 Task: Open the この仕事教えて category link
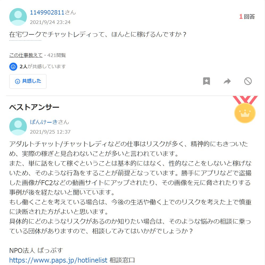26,55
